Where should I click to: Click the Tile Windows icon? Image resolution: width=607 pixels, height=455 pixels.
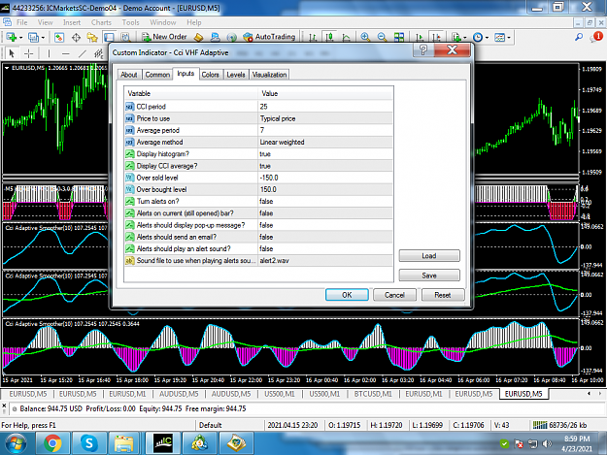click(399, 37)
